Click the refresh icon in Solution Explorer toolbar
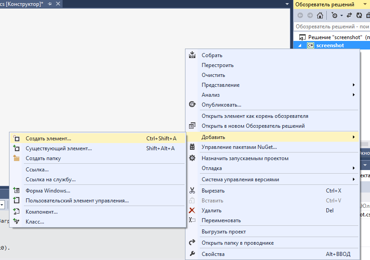 pos(359,15)
